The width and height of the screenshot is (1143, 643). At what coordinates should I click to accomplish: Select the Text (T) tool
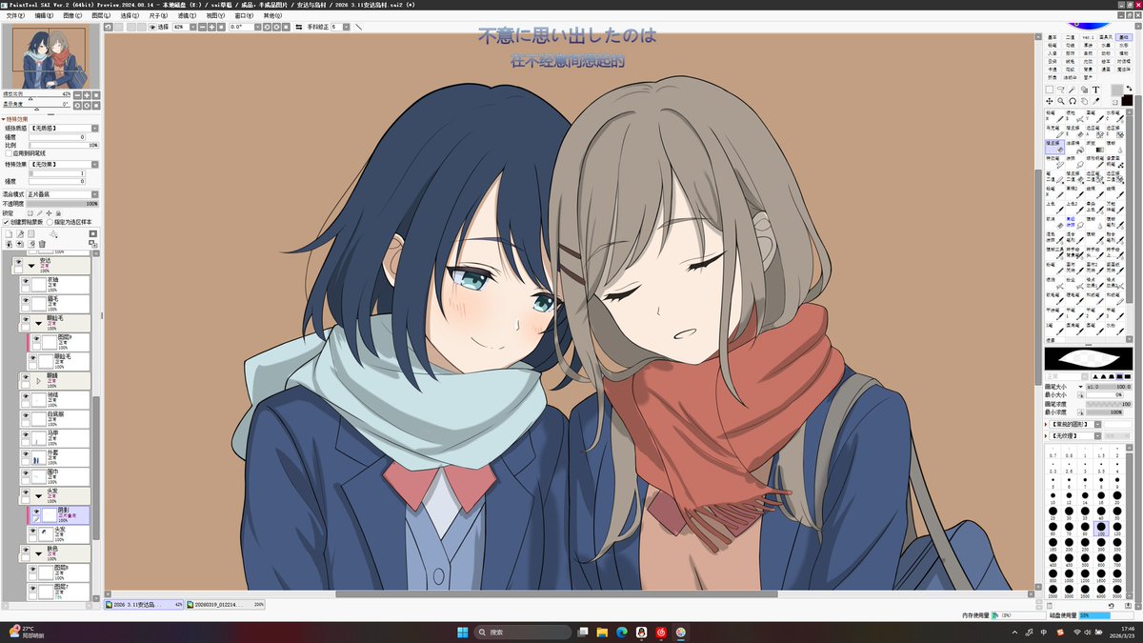[1095, 90]
